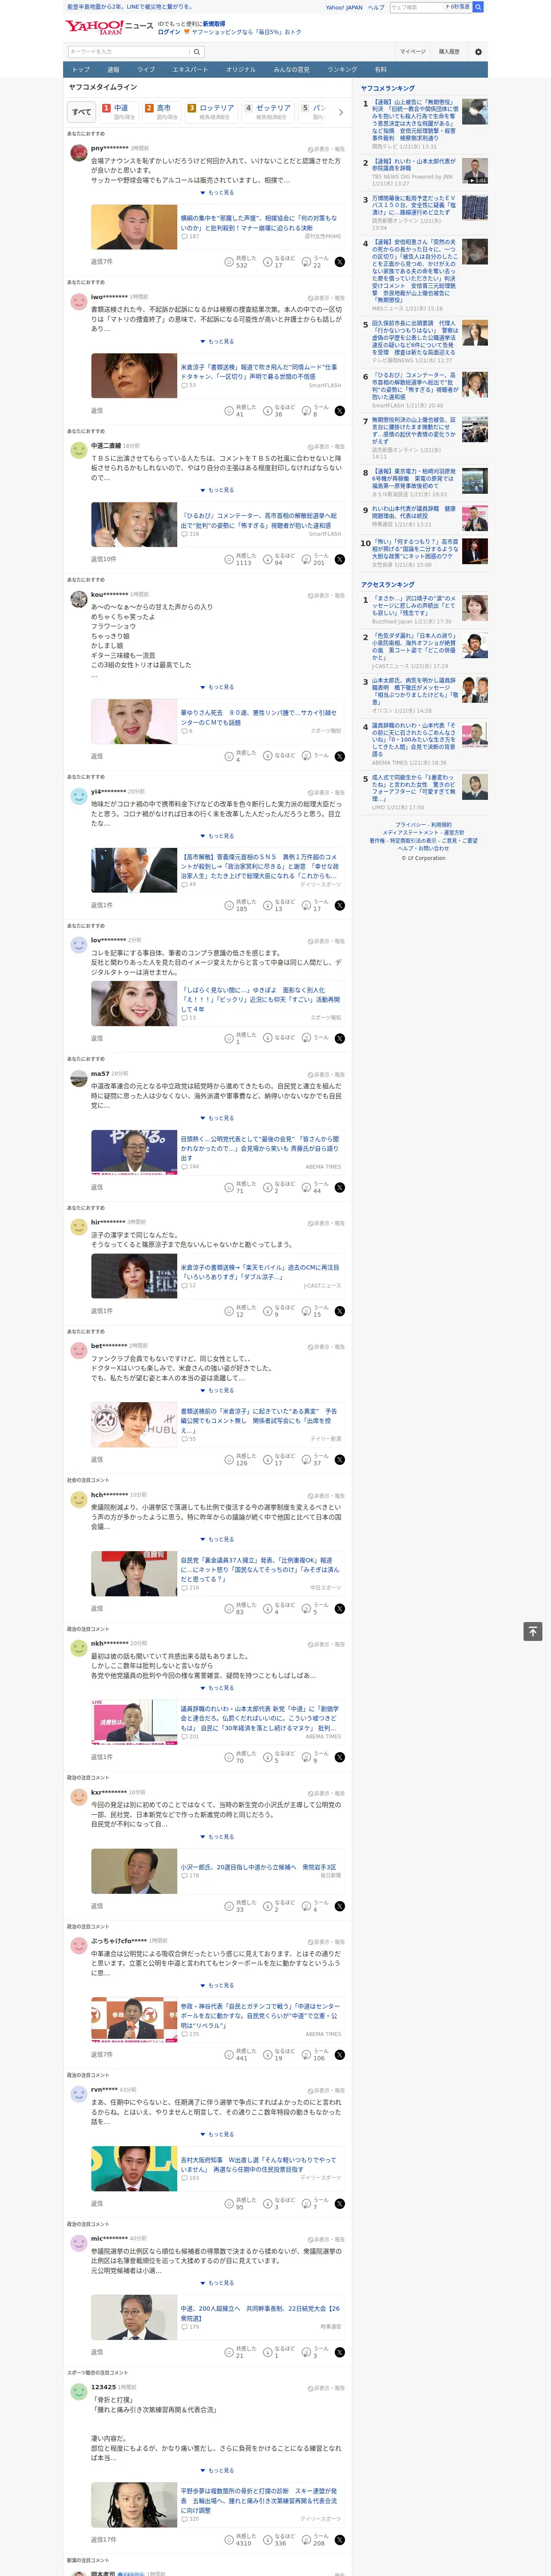Open 米倉涼子 書類送検 同情ムード article link
The image size is (551, 2576).
coord(259,372)
